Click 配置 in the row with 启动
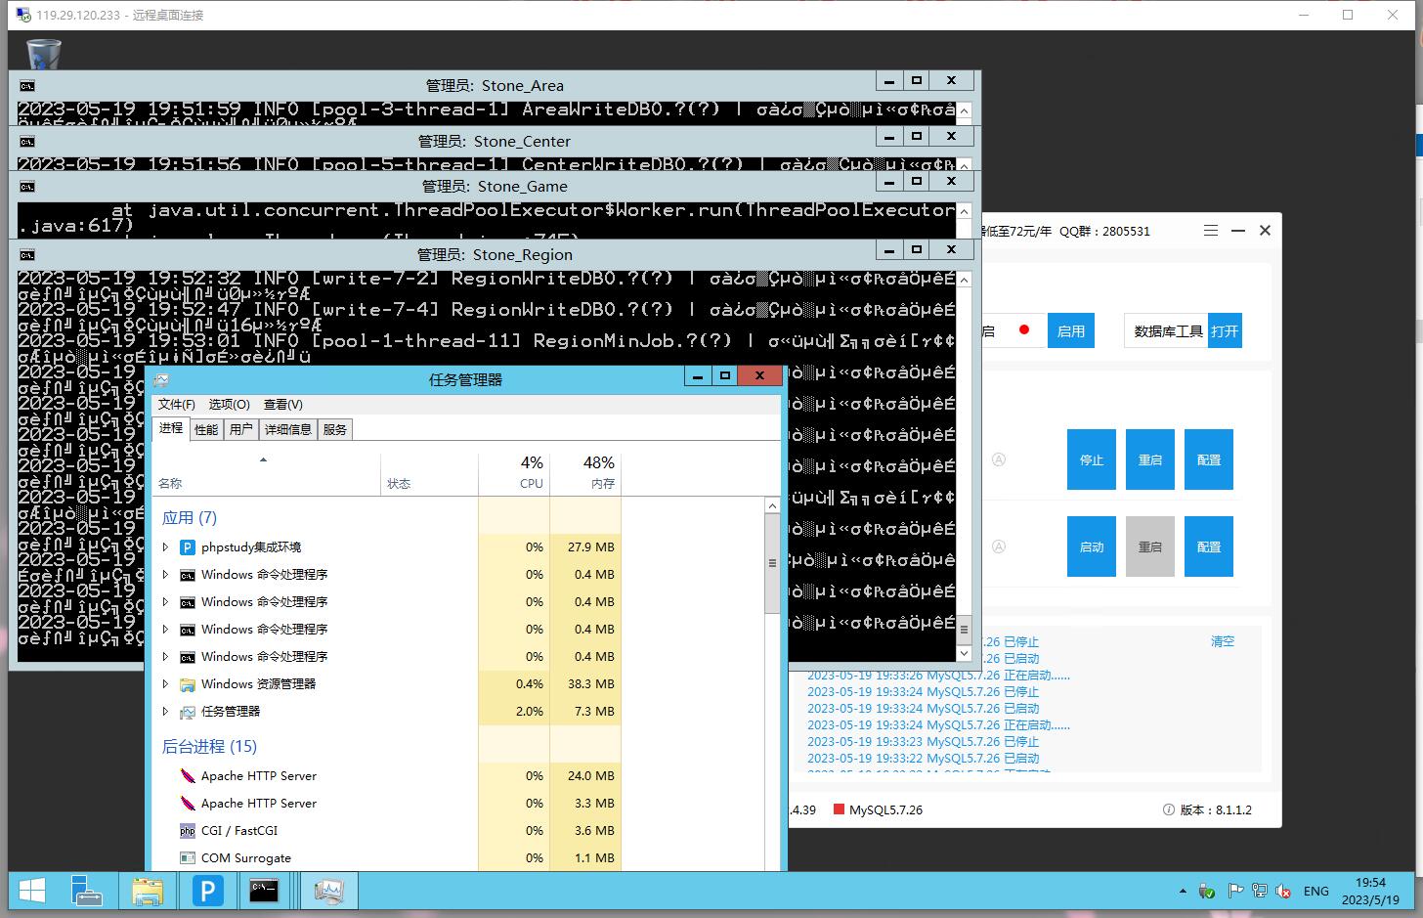 click(1209, 546)
